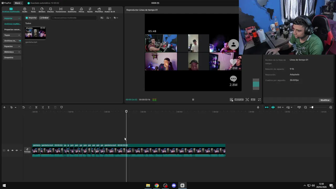
Task: Open Discord from the taskbar
Action: coord(174,186)
